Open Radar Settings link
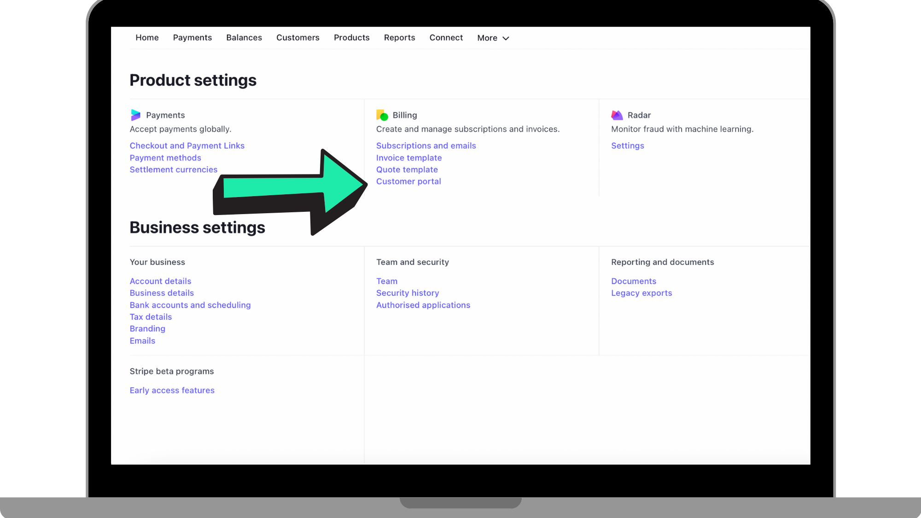 627,146
